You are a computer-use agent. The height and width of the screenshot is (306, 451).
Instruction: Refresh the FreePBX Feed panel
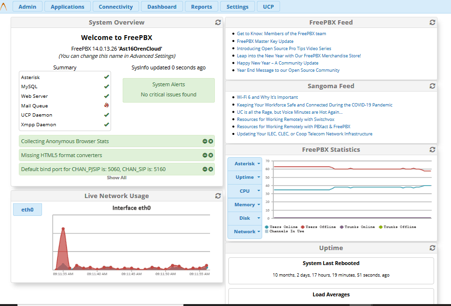(x=432, y=22)
